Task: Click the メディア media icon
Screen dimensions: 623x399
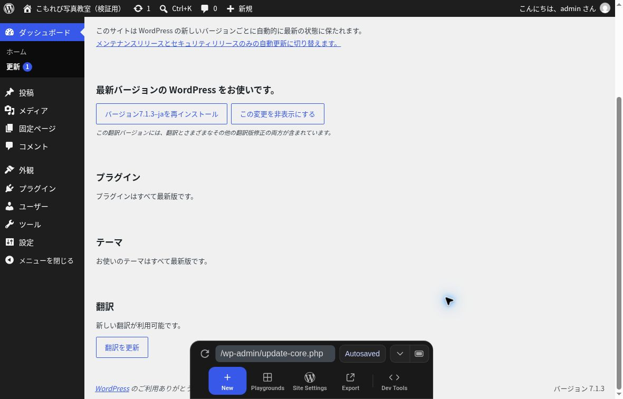Action: pyautogui.click(x=9, y=110)
